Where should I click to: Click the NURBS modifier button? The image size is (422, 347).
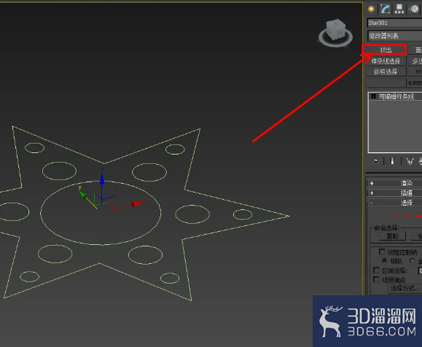(415, 83)
